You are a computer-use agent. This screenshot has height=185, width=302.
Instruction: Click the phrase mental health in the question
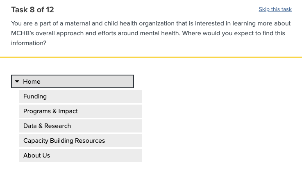(160, 33)
